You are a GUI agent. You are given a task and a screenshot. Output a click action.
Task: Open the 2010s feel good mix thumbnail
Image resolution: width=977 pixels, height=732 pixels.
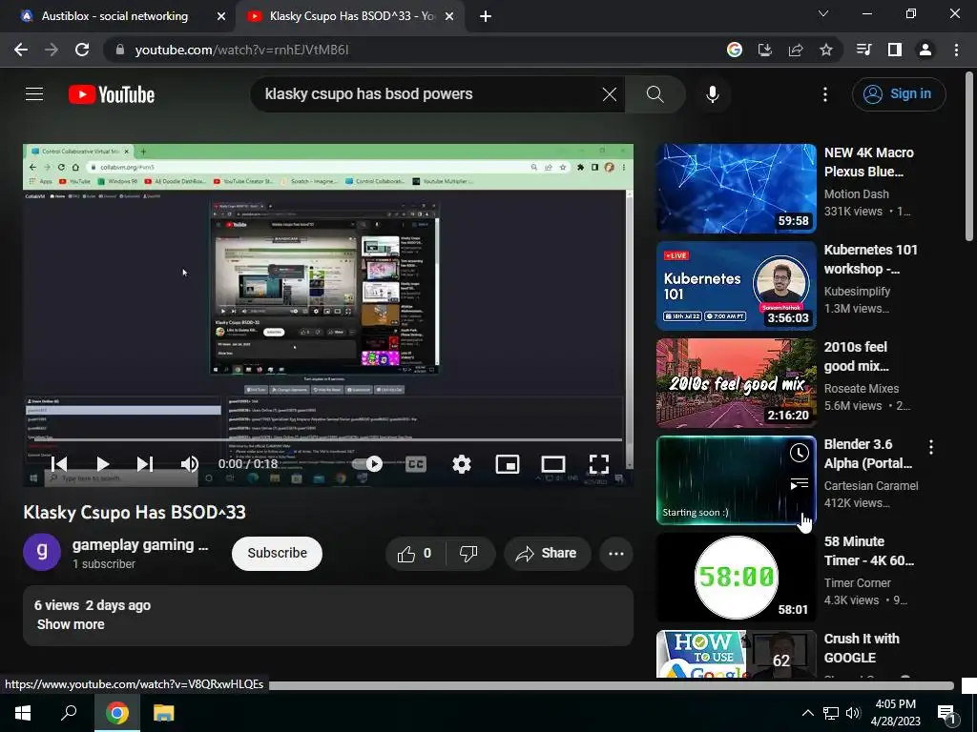tap(737, 383)
